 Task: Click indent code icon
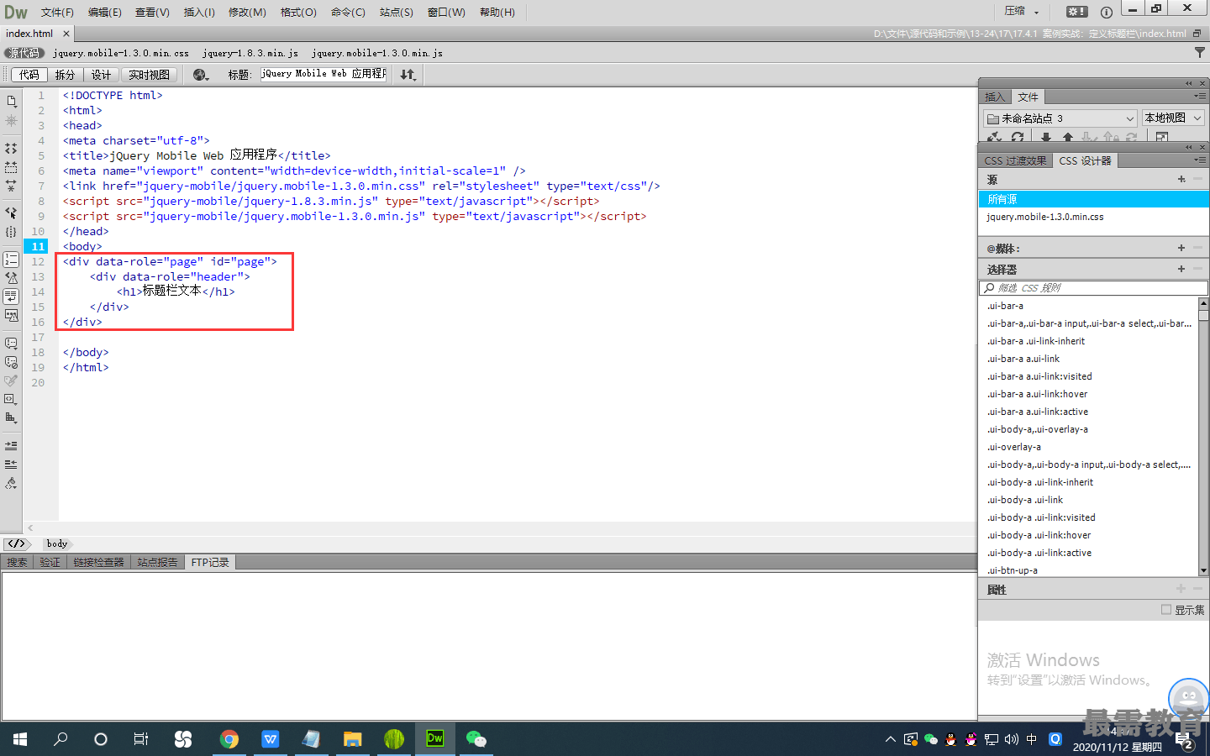11,445
